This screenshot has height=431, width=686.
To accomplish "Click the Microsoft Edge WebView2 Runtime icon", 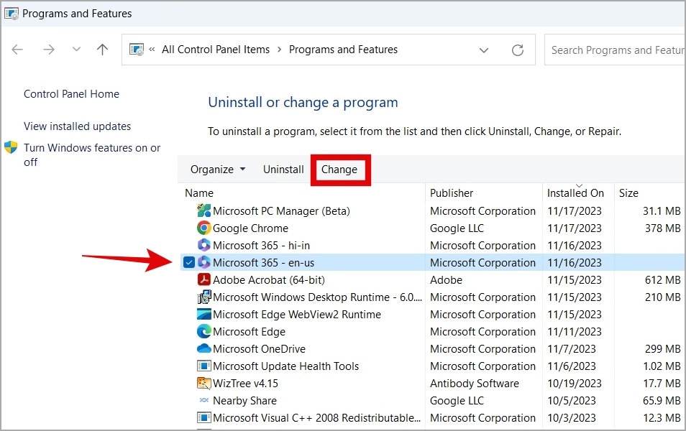I will point(204,315).
